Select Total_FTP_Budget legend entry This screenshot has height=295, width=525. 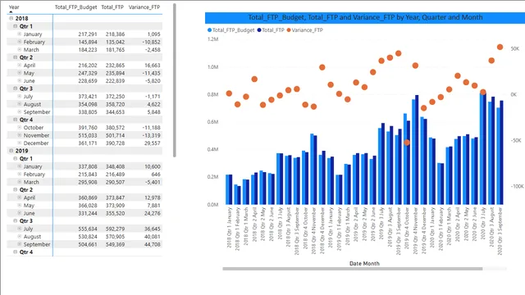(231, 30)
